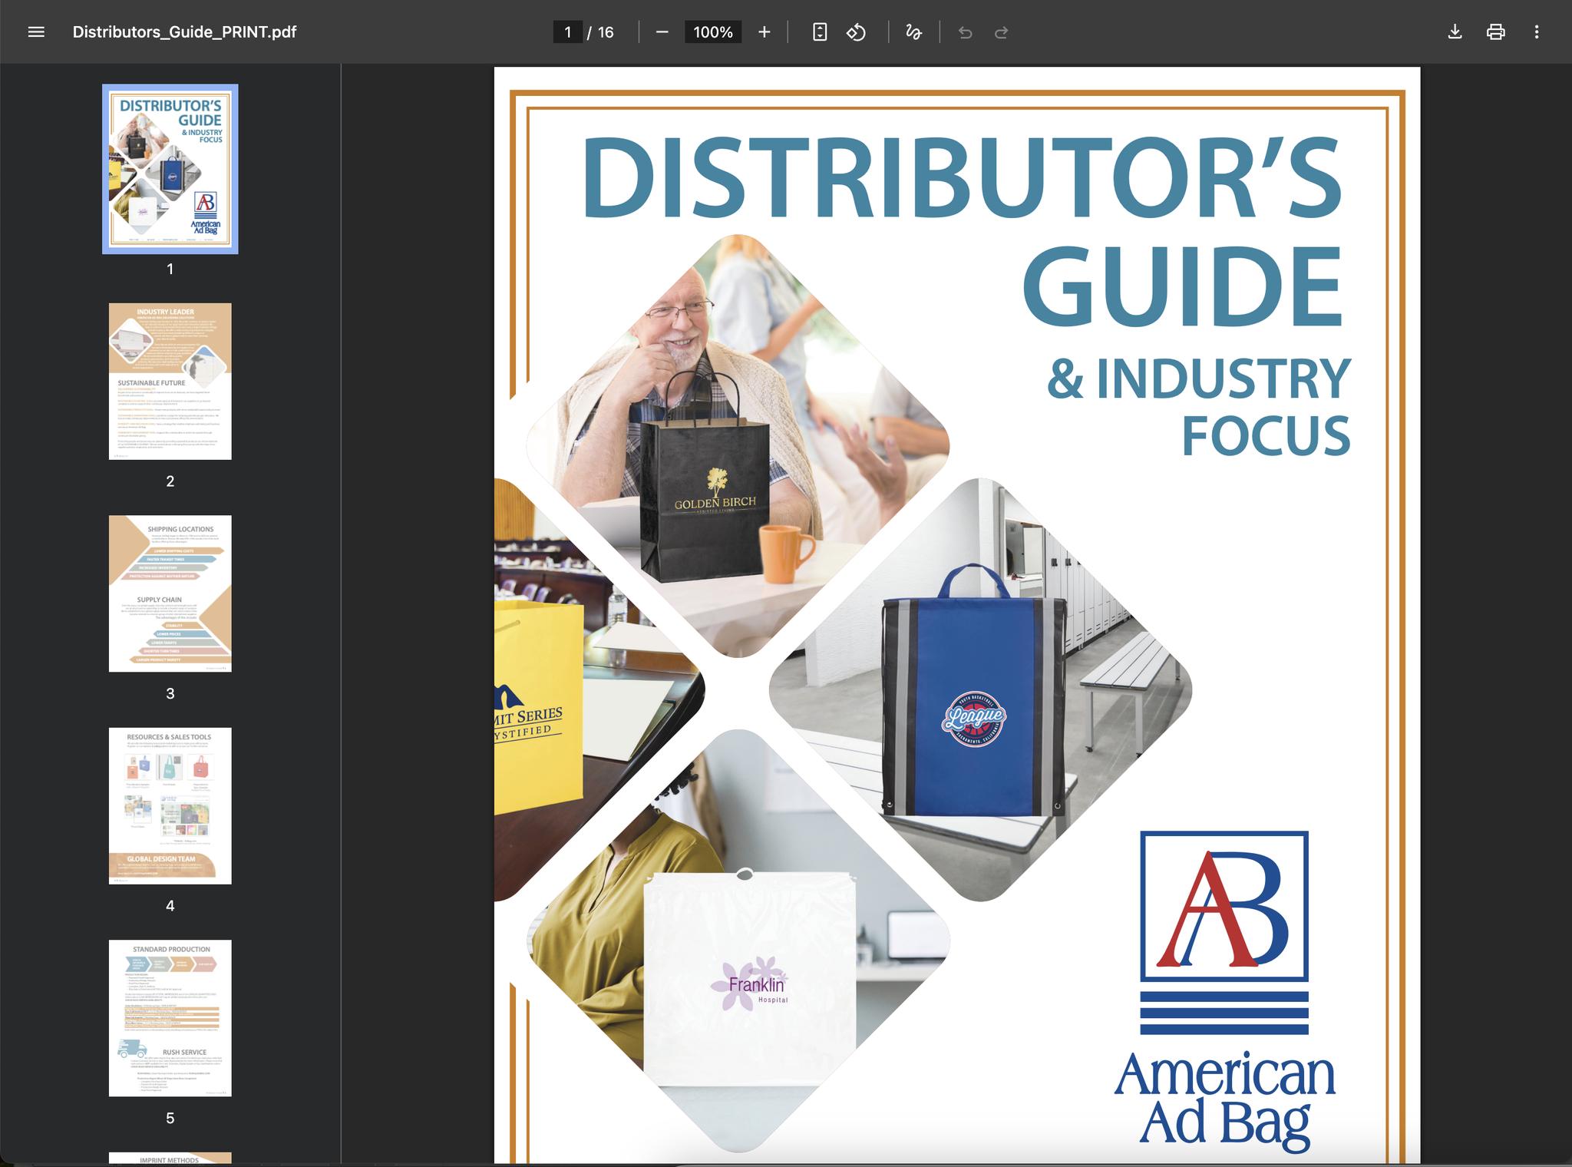The width and height of the screenshot is (1572, 1167).
Task: Open the partially visible page 6 thumbnail
Action: pos(170,1158)
